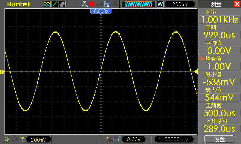Click the pulse trigger waveform icon
This screenshot has height=144, width=241.
tap(84, 4)
